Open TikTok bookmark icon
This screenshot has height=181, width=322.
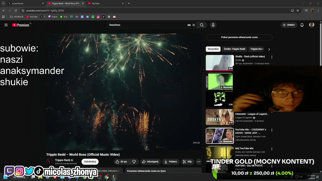click(x=103, y=17)
